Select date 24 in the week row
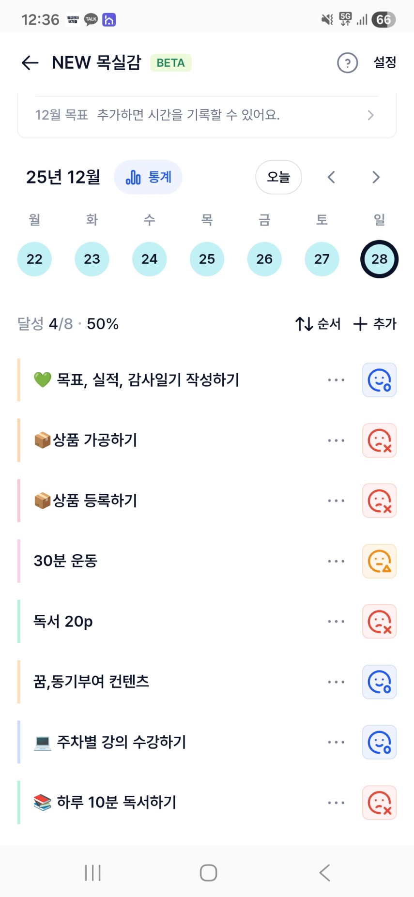This screenshot has height=897, width=414. pyautogui.click(x=149, y=259)
